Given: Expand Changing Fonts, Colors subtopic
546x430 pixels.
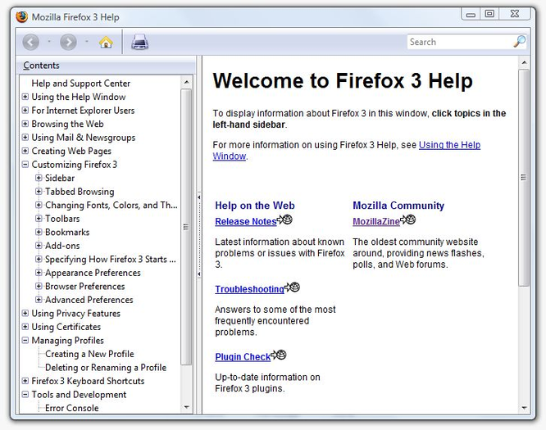Looking at the screenshot, I should click(x=39, y=205).
